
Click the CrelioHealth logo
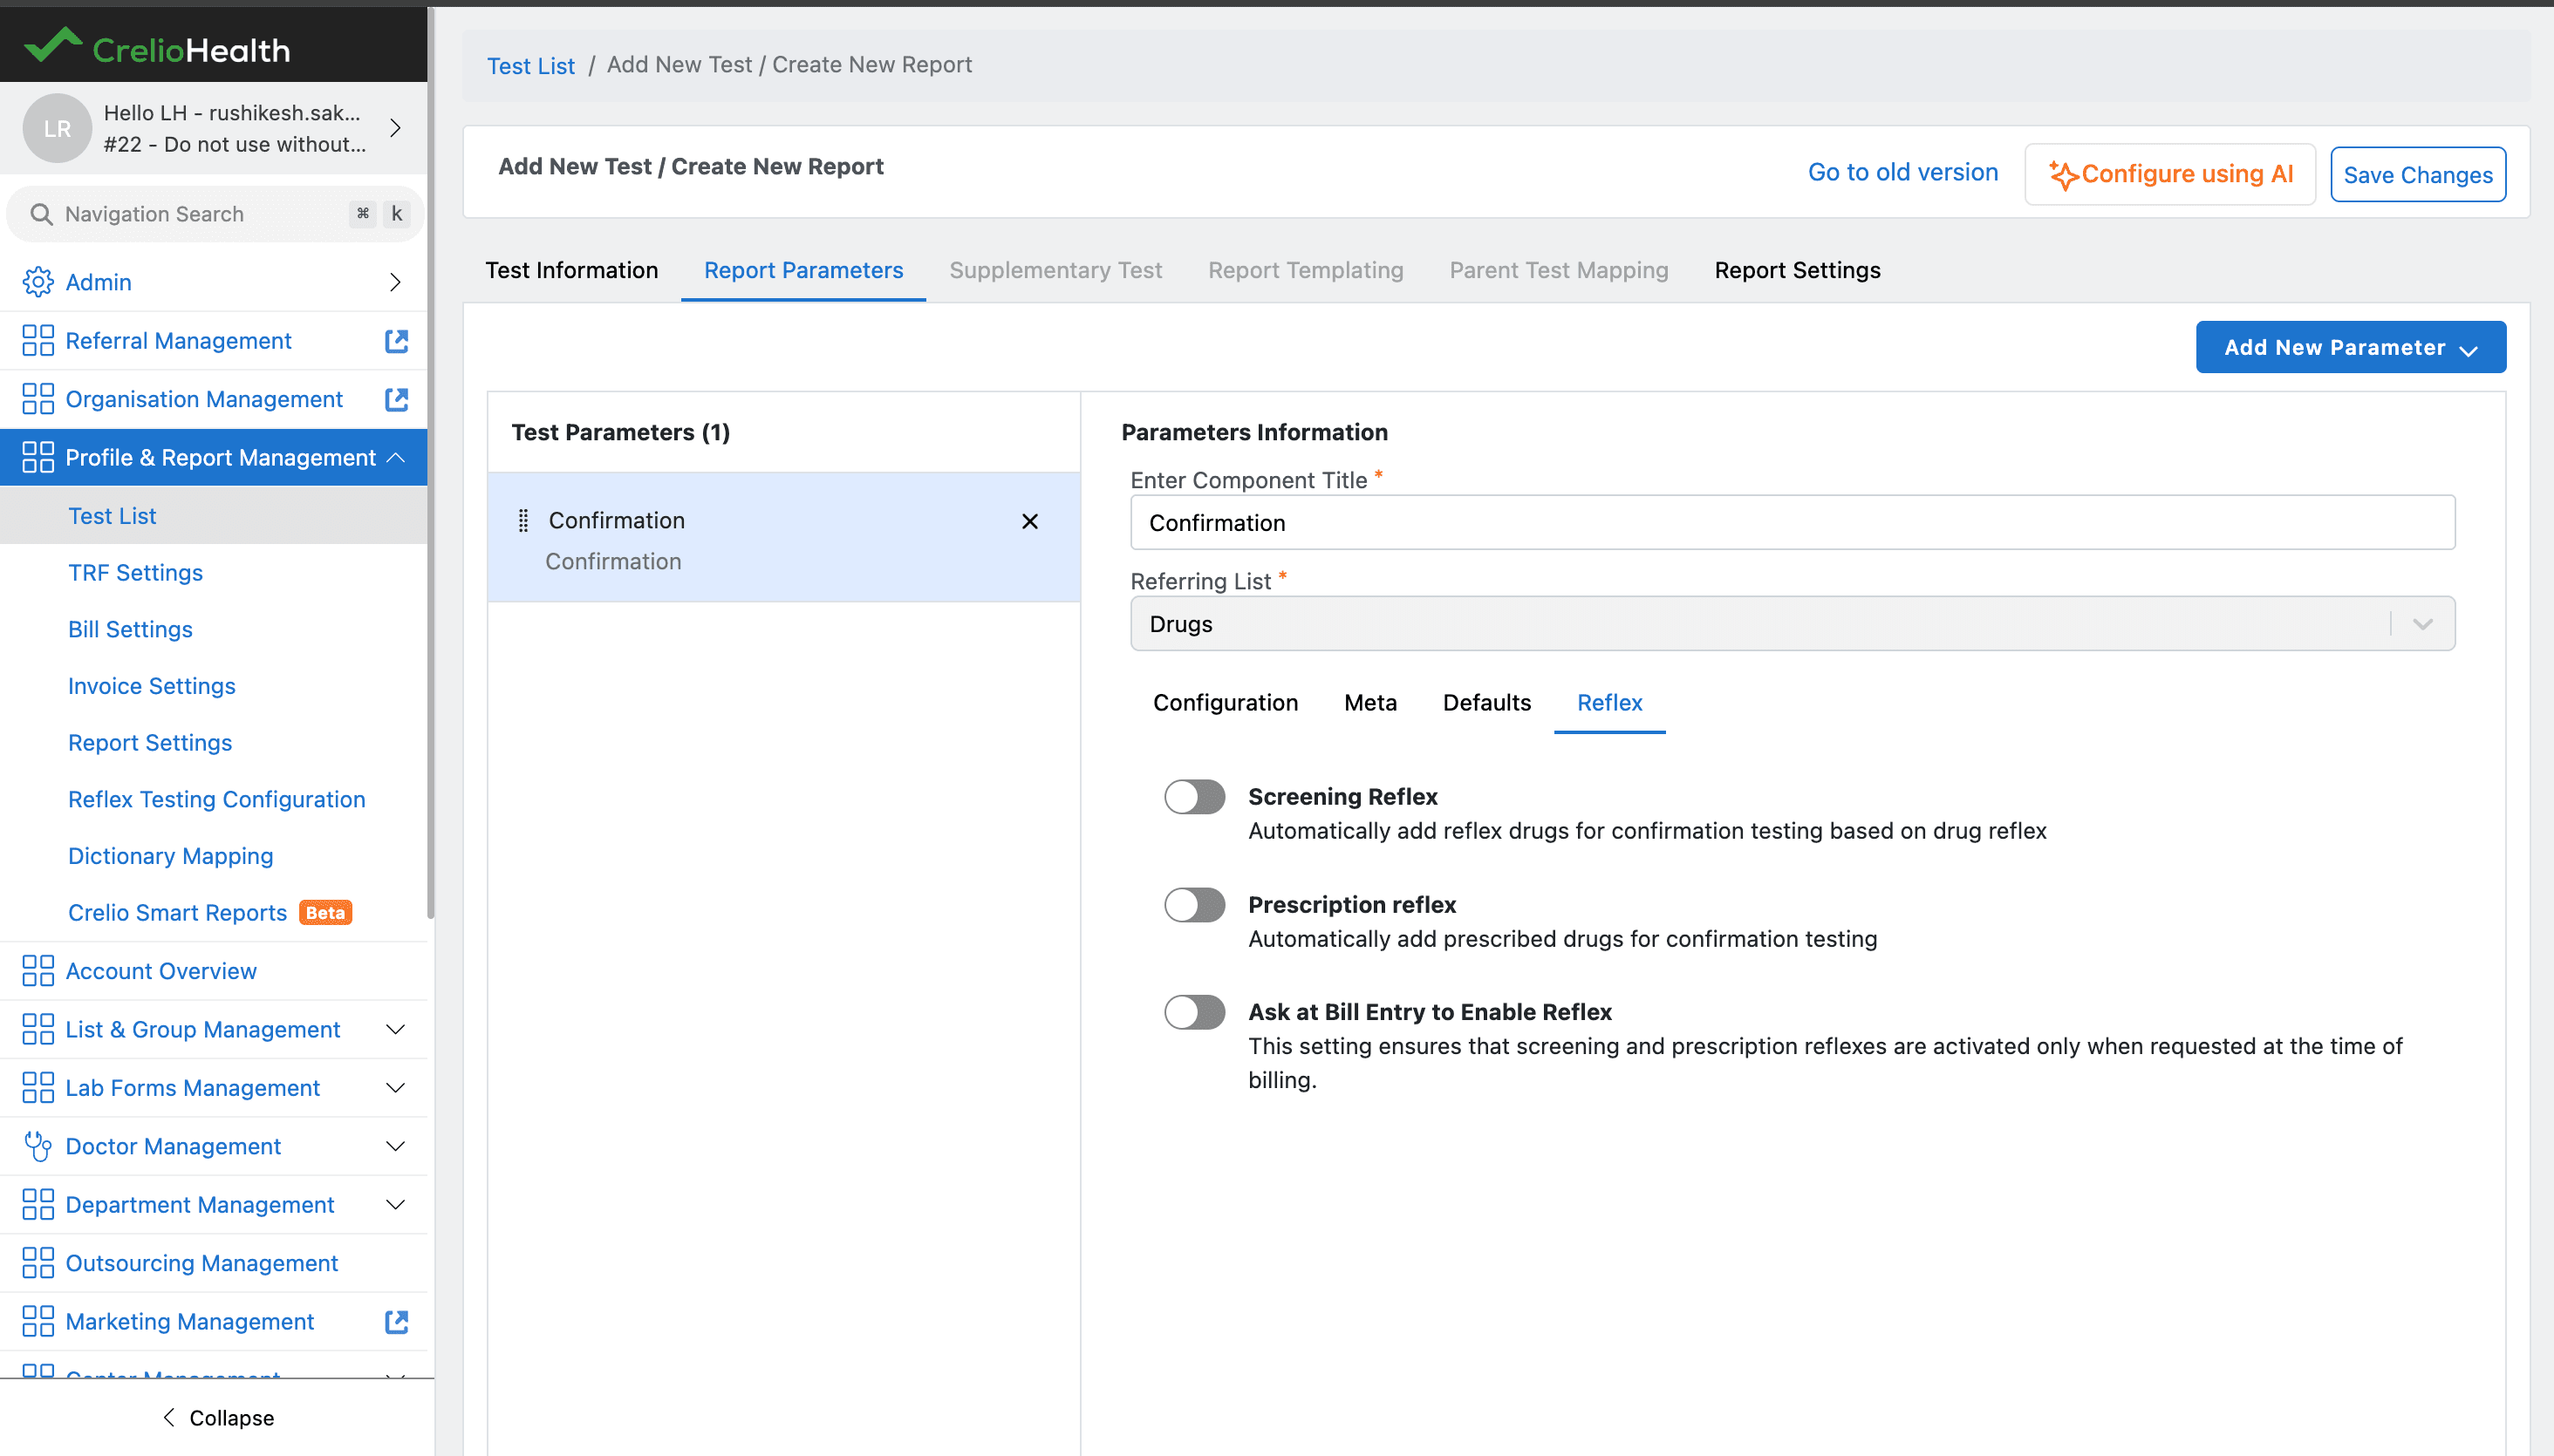coord(157,47)
